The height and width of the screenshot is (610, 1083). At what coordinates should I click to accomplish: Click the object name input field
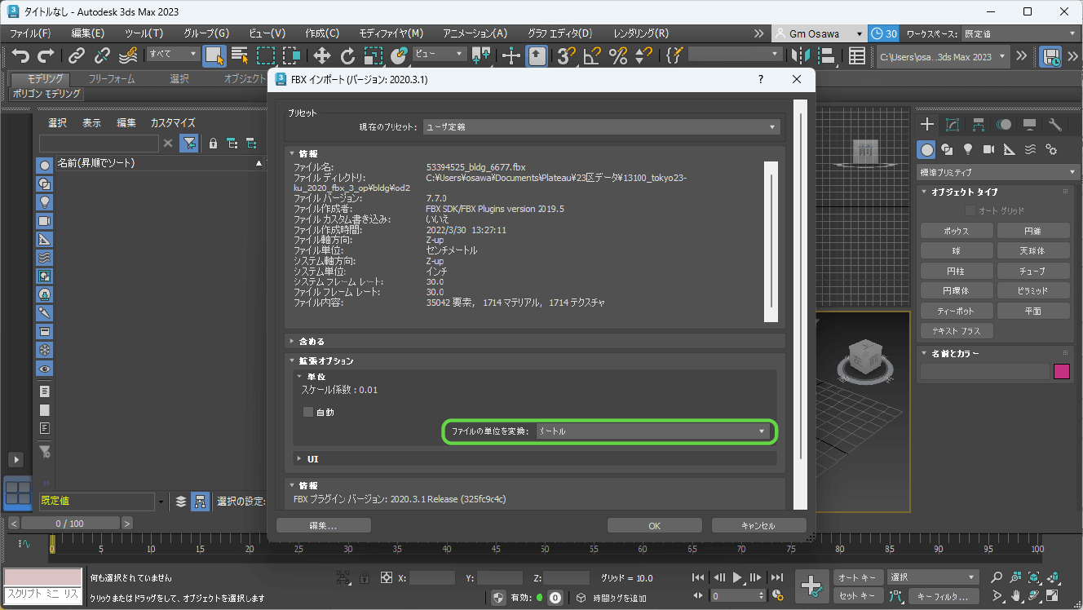[x=984, y=372]
